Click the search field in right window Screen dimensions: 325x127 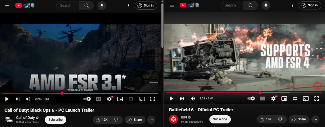click(x=232, y=5)
